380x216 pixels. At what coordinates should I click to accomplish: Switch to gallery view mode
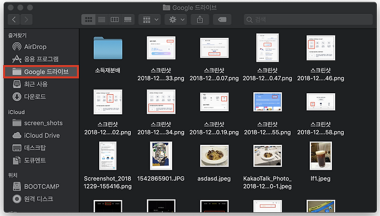128,19
